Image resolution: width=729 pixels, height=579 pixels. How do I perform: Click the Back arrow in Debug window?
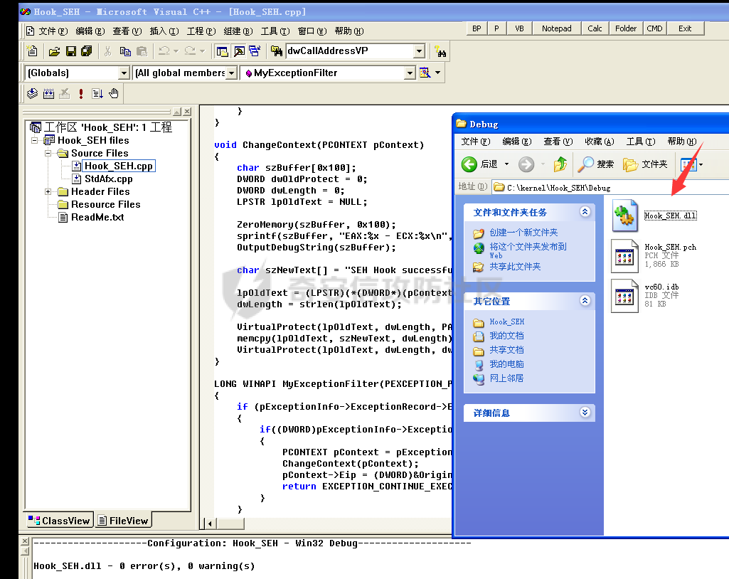tap(469, 164)
